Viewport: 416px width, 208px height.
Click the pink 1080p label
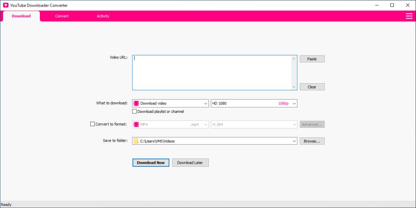click(x=283, y=104)
